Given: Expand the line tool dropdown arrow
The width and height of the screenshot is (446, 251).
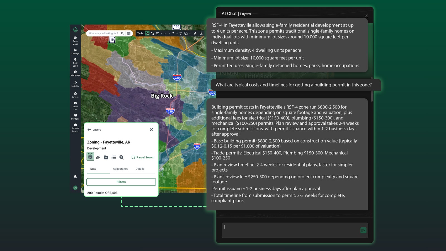Looking at the screenshot, I should point(169,33).
